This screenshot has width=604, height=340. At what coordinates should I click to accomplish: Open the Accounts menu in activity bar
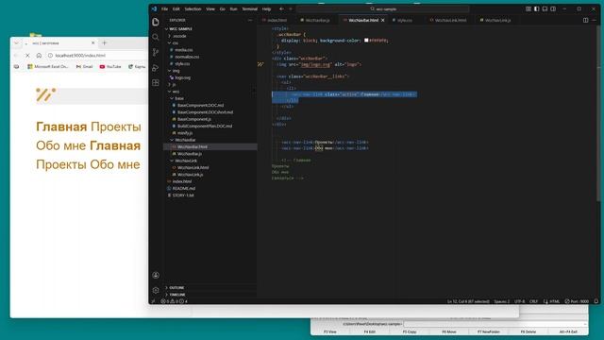[x=156, y=275]
